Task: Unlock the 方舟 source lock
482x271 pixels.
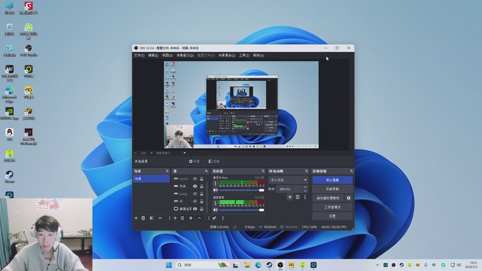Action: click(x=202, y=186)
